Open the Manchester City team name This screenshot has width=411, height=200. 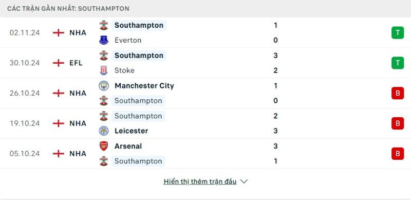[144, 86]
